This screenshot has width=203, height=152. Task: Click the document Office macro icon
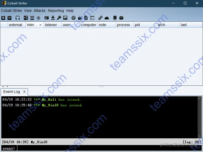[x=86, y=18]
